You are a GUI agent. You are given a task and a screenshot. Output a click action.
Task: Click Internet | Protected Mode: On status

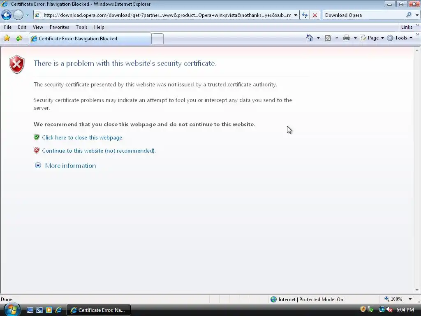307,300
